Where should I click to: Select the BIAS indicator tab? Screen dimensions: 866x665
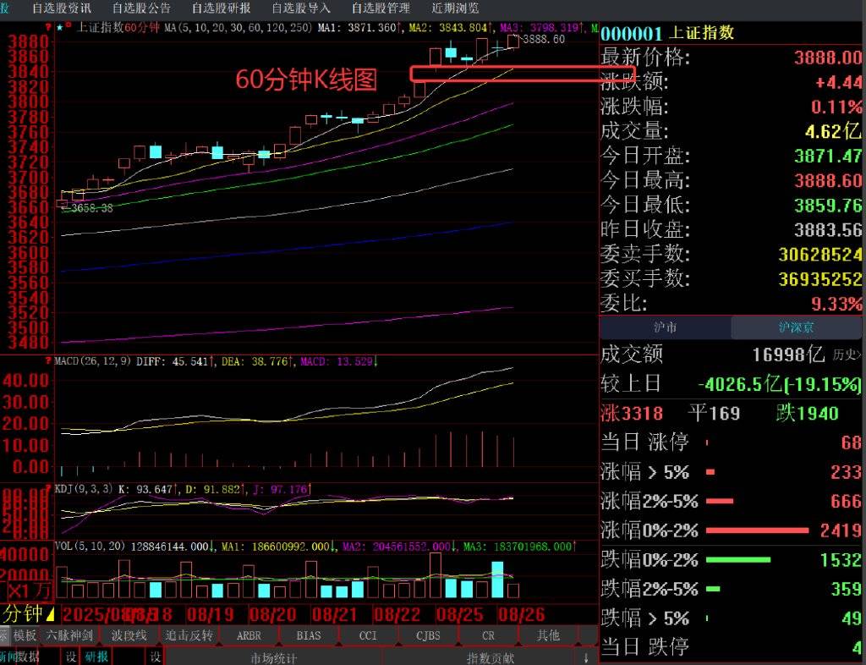tap(309, 635)
